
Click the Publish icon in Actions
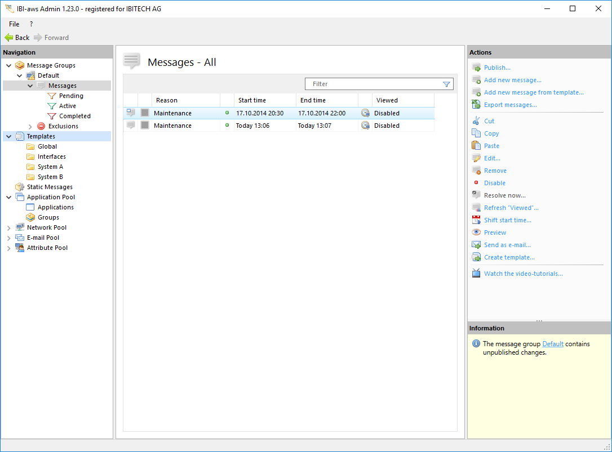[x=476, y=68]
